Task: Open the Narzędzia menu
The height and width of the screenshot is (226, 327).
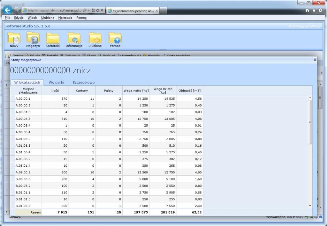Action: point(65,18)
